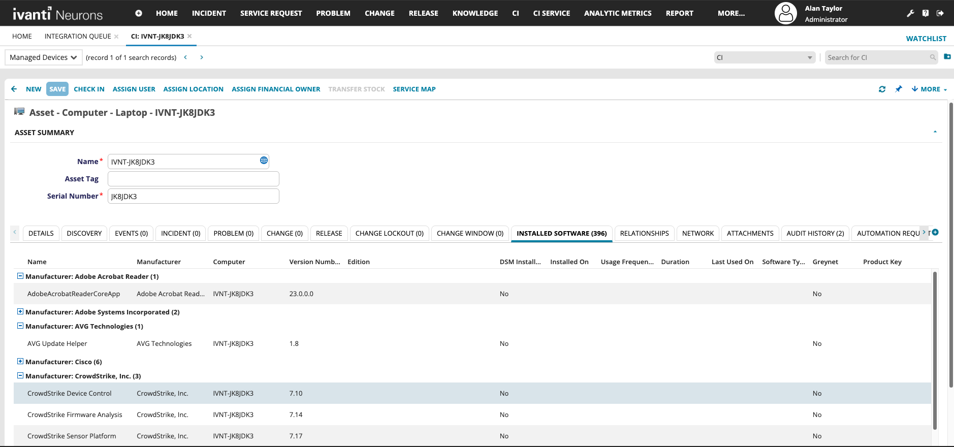Click the help question mark icon
The height and width of the screenshot is (447, 954).
coord(926,13)
